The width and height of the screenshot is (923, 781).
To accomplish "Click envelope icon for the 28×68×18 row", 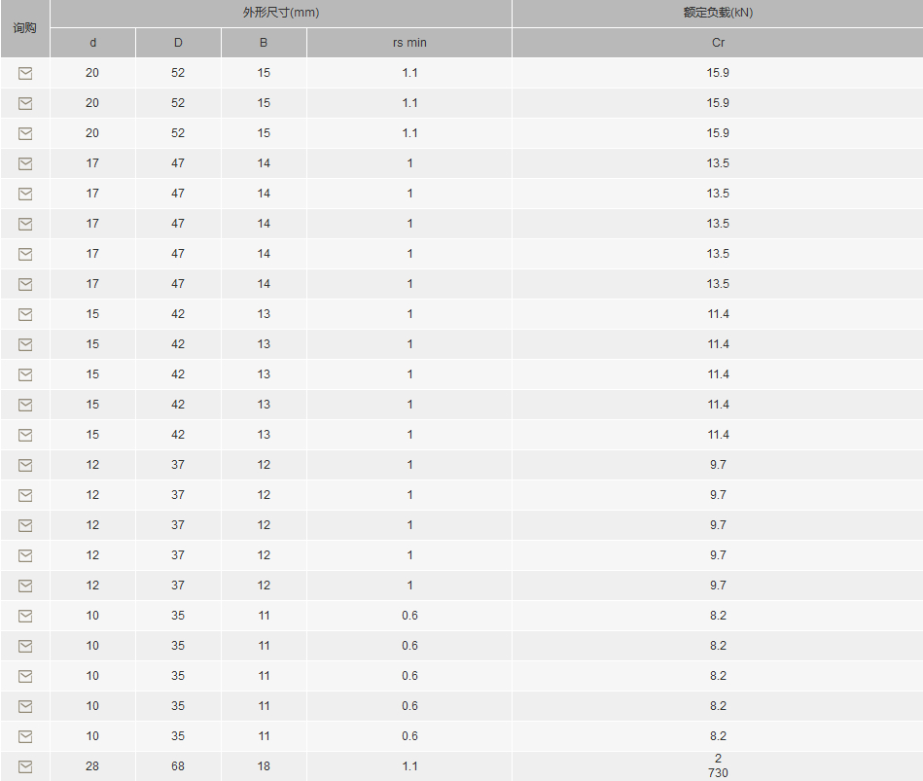I will (x=25, y=766).
